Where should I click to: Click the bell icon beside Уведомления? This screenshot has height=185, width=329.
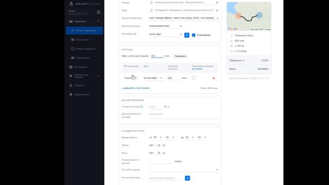pos(71,95)
